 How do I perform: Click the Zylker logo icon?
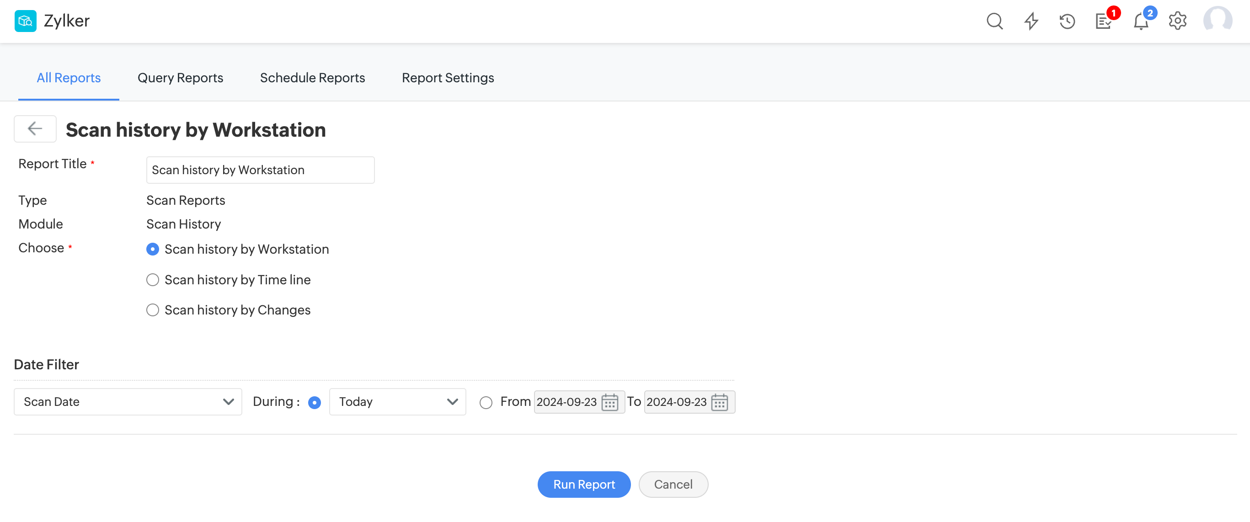click(25, 21)
